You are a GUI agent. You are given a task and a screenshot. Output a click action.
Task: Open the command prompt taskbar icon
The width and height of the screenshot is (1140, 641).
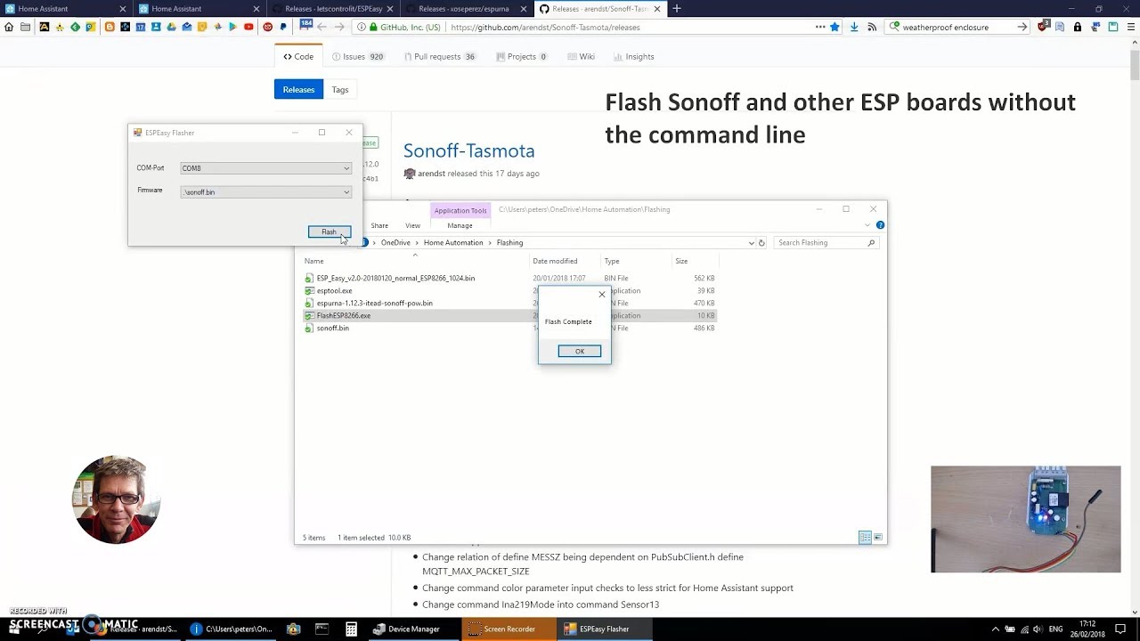(322, 629)
